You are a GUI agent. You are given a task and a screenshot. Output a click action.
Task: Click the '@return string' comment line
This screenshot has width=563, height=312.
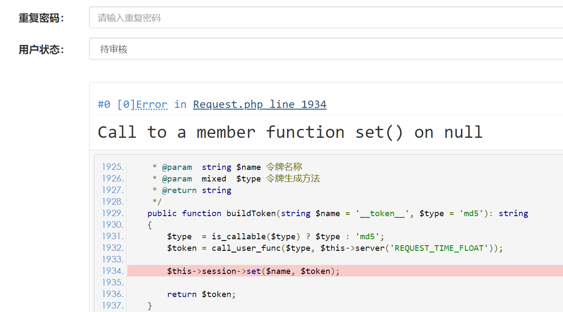(192, 190)
